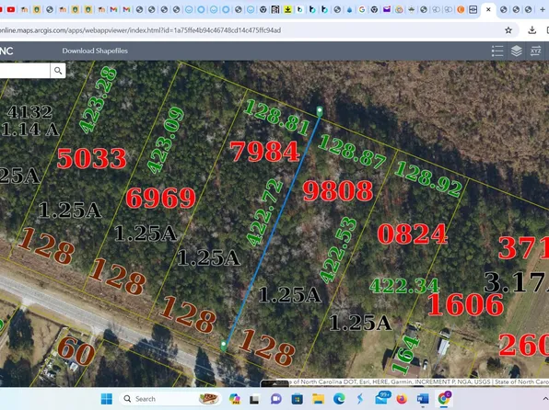The height and width of the screenshot is (410, 549).
Task: Click the 423.09 dimension label
Action: [x=165, y=141]
